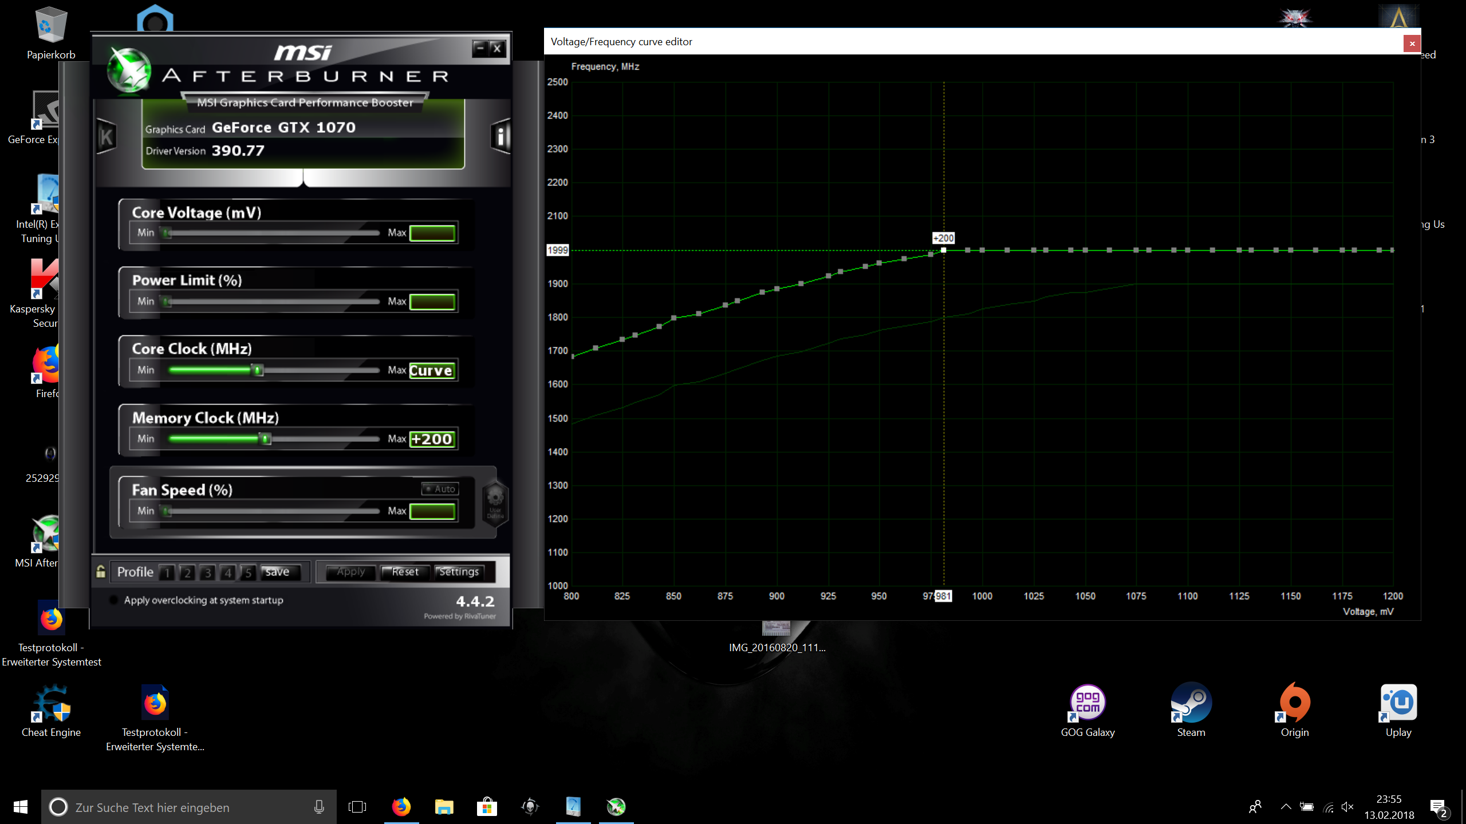The height and width of the screenshot is (824, 1466).
Task: Open Microsoft Store from the taskbar
Action: (487, 807)
